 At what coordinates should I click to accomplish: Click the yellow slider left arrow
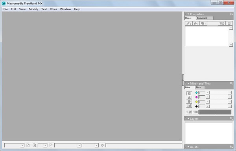[208, 102]
